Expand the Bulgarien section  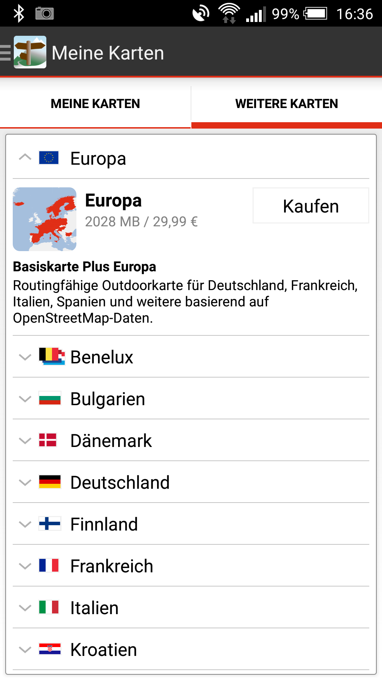coord(25,399)
